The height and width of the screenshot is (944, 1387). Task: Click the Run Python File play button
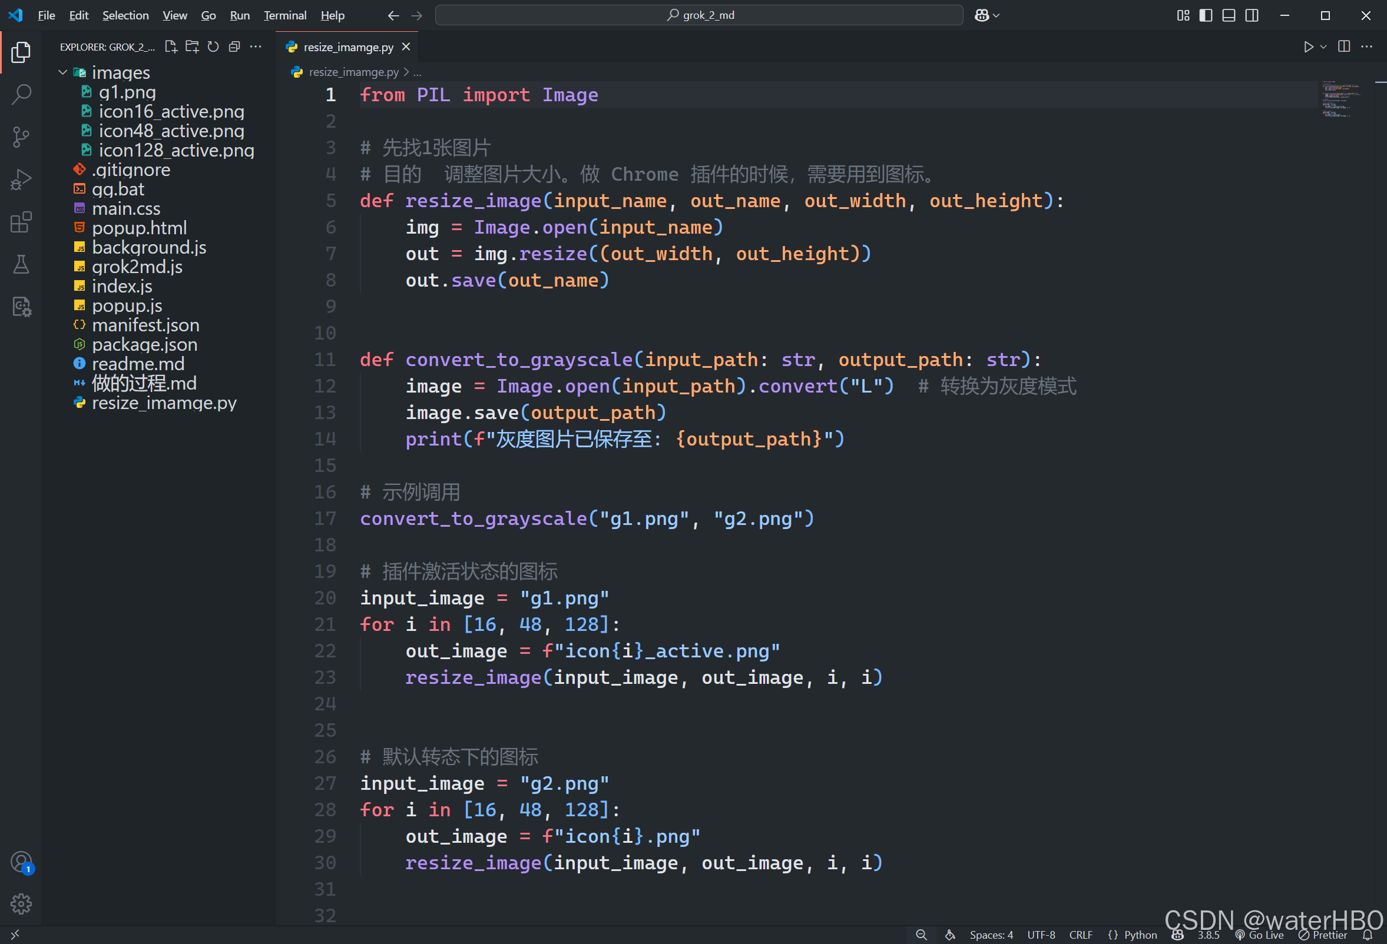pos(1308,47)
